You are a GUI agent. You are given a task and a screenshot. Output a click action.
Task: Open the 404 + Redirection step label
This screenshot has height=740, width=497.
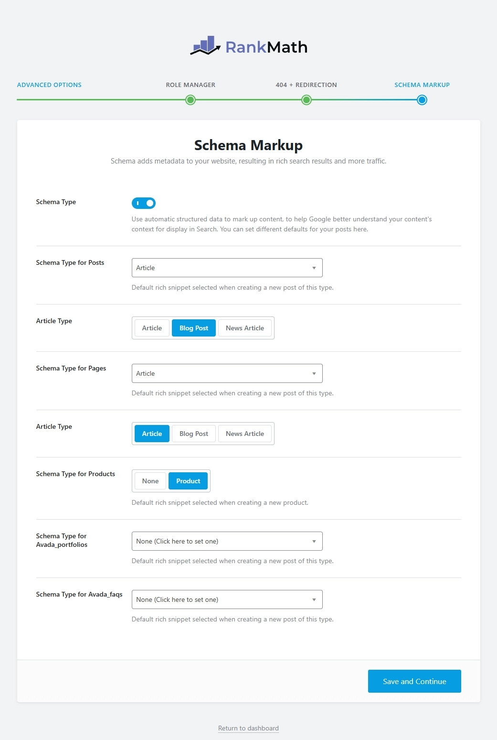(x=306, y=85)
